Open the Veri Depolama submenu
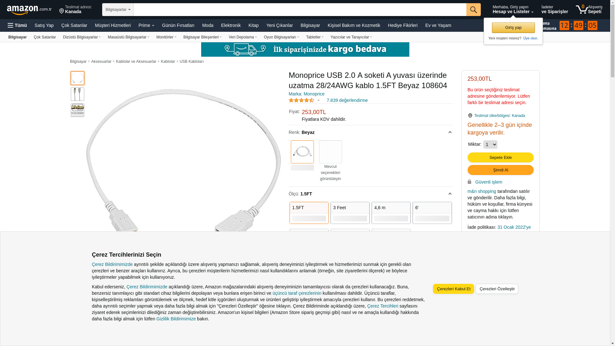 [x=242, y=37]
